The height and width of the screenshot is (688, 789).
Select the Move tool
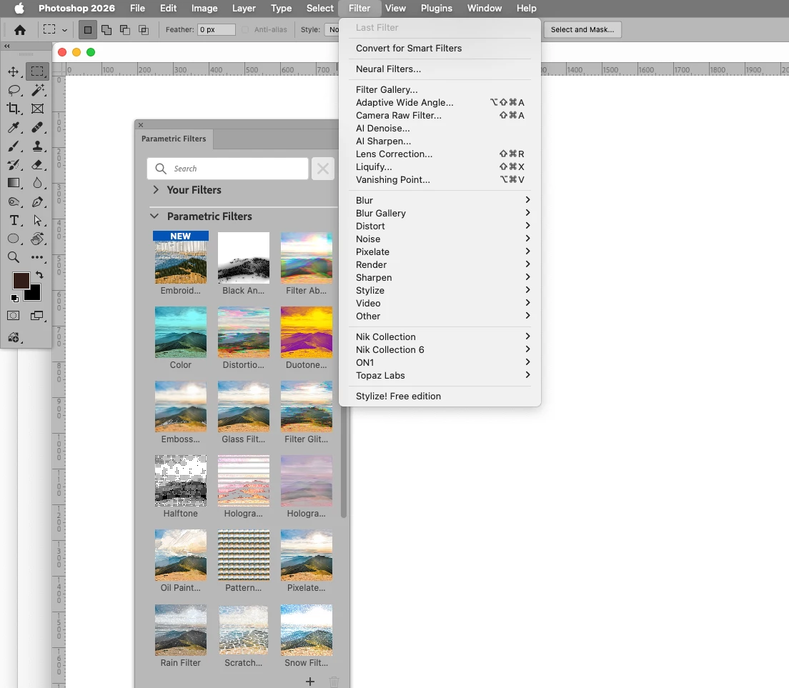tap(14, 71)
